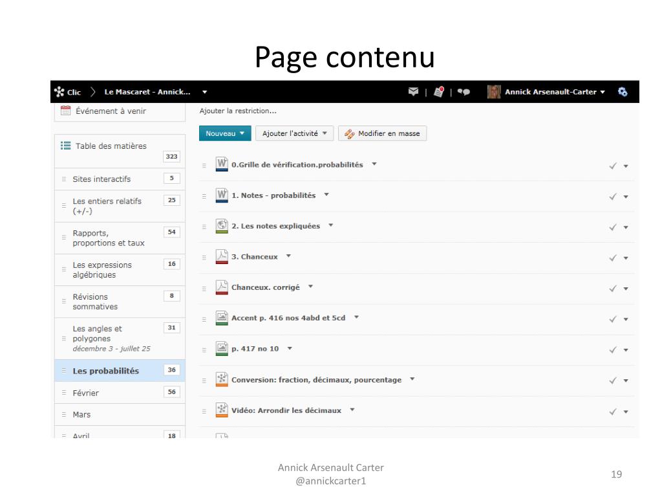Open 3. Chanceux document
The width and height of the screenshot is (662, 497).
pos(255,256)
